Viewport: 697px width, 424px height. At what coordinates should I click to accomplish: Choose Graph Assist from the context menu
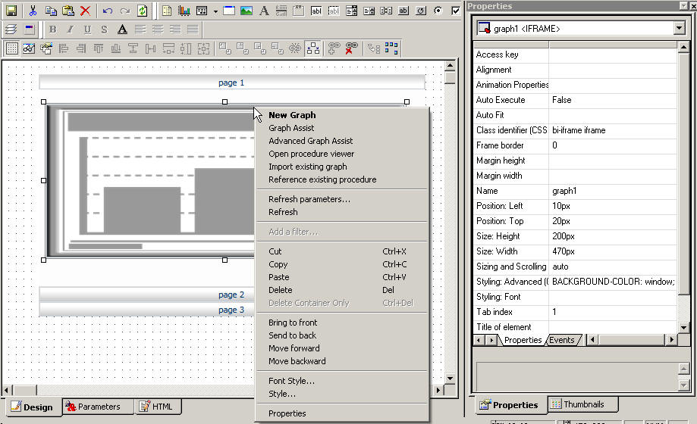(x=291, y=128)
